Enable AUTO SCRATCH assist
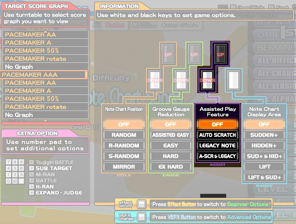The height and width of the screenshot is (224, 296). (218, 135)
